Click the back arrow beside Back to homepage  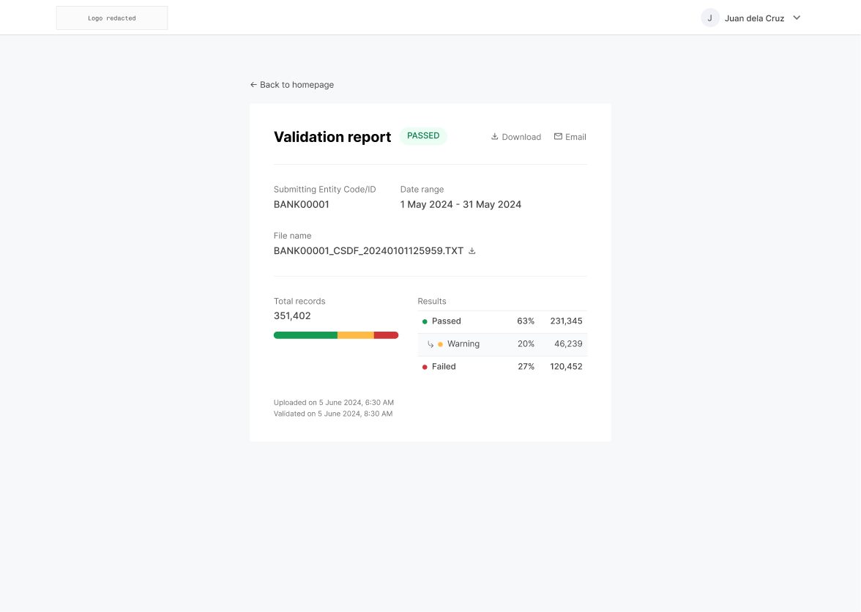point(253,84)
